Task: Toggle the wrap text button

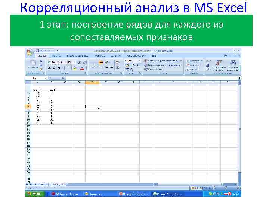Action: tap(118, 63)
